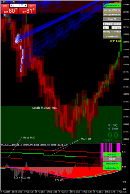130x194 pixels.
Task: Click the 1.07825 price field
Action: click(x=116, y=28)
